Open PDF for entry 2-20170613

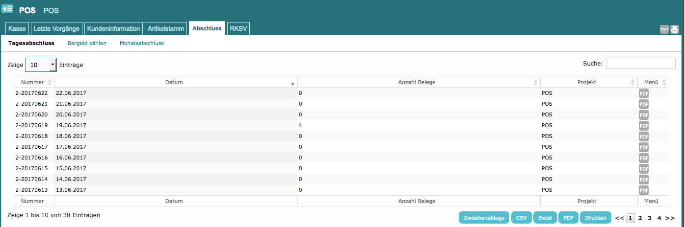coord(643,190)
